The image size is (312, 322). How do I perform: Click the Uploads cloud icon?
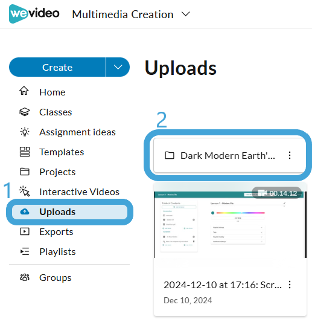point(25,211)
